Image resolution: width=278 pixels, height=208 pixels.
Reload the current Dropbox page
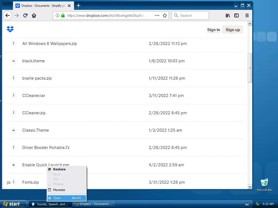point(25,15)
